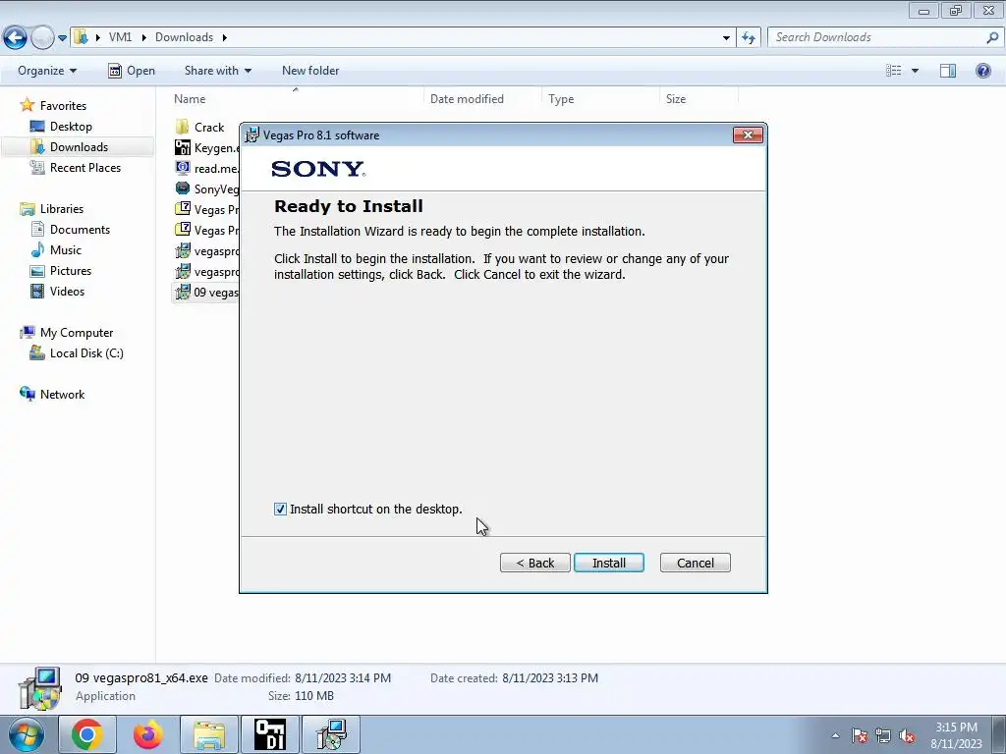The width and height of the screenshot is (1006, 754).
Task: Cancel the Vegas Pro installation wizard
Action: pyautogui.click(x=695, y=563)
